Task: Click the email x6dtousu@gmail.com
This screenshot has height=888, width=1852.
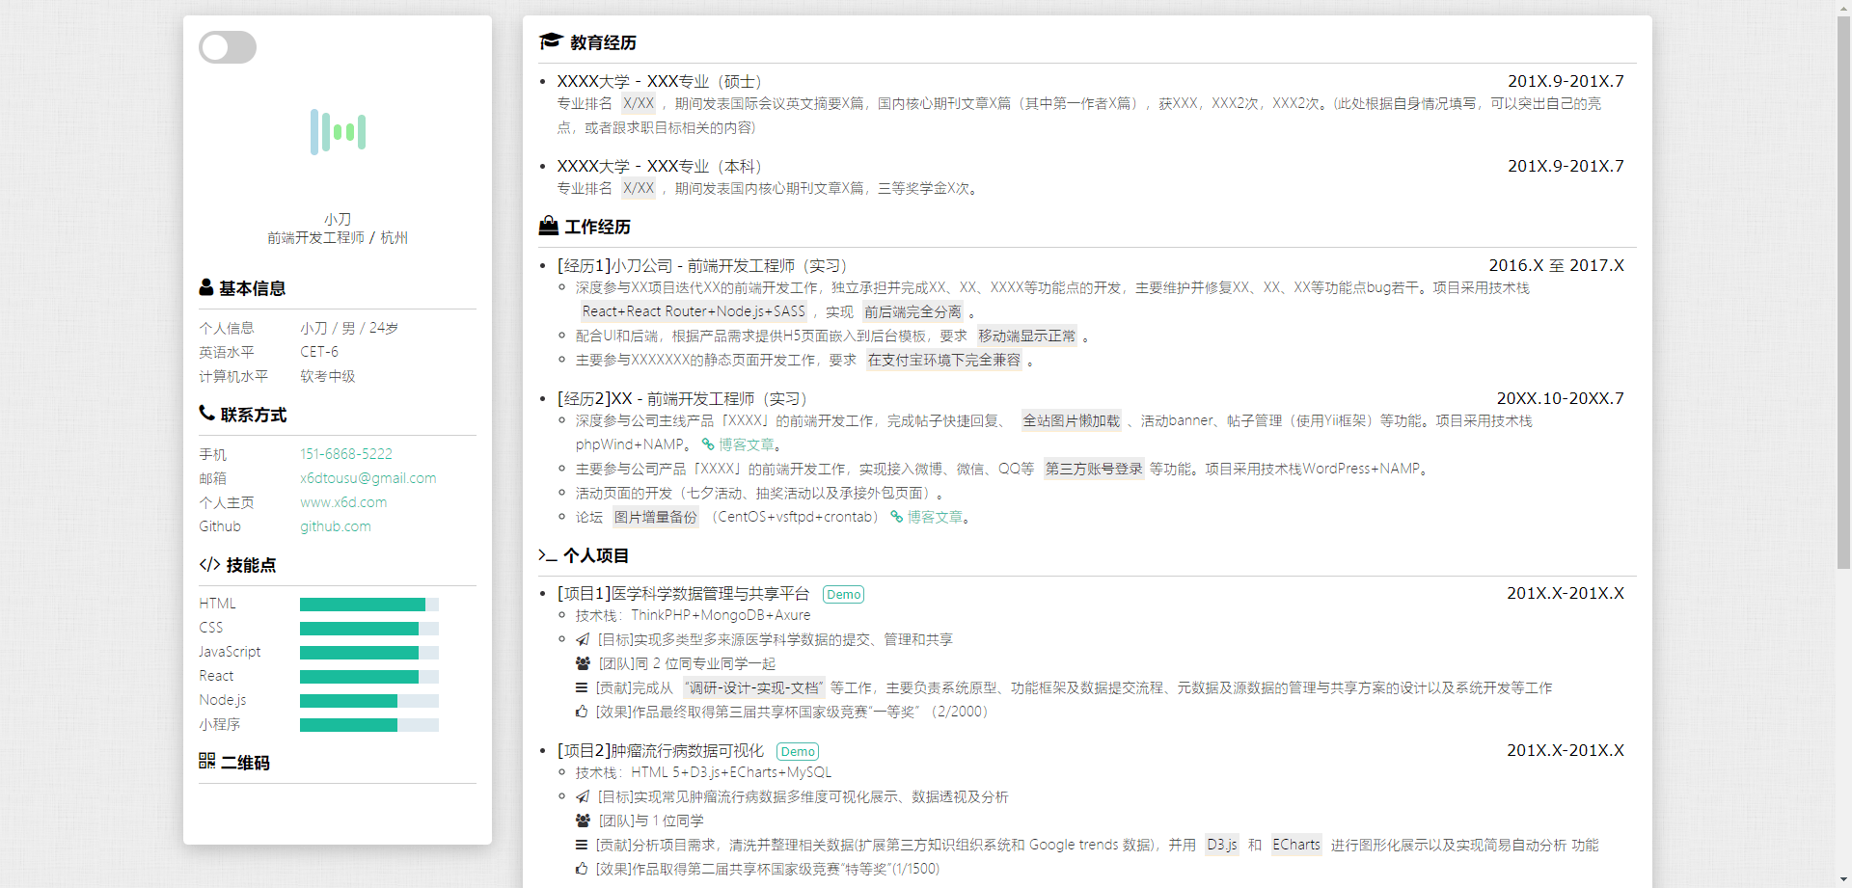Action: pos(368,477)
